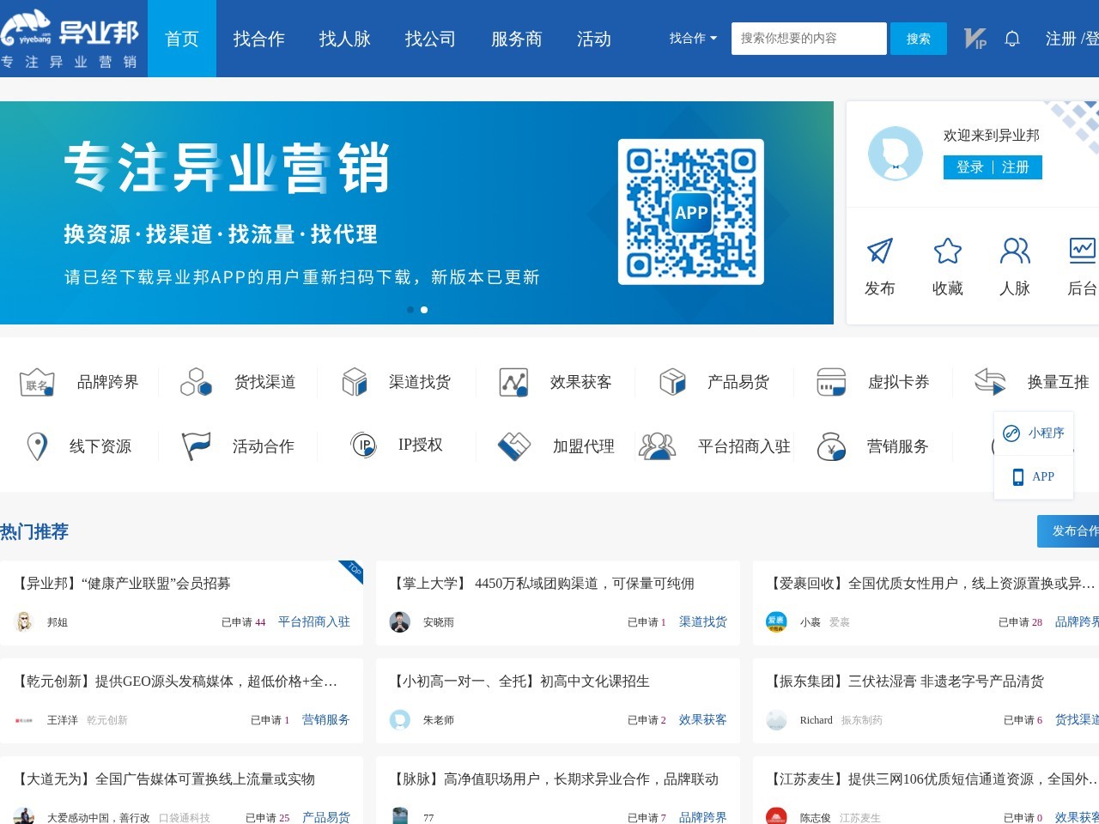This screenshot has width=1099, height=824.
Task: Open 【异业邦】健康产业联盟 会员招募 post
Action: [124, 584]
